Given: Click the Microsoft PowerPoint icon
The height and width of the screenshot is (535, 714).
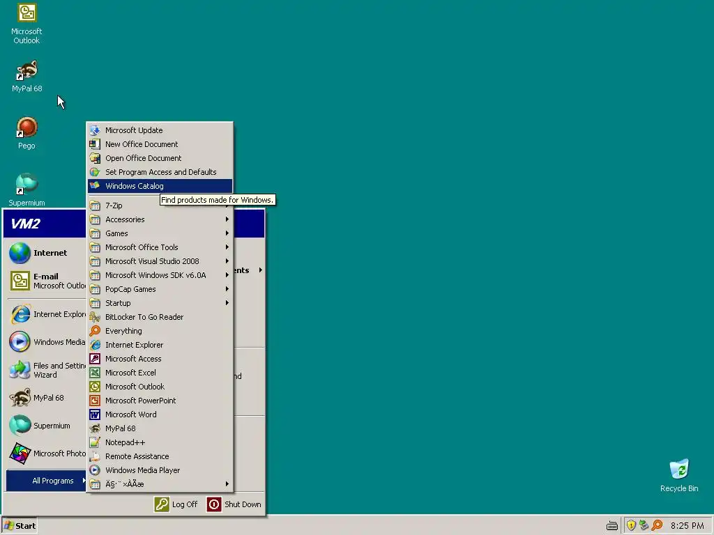Looking at the screenshot, I should click(95, 401).
